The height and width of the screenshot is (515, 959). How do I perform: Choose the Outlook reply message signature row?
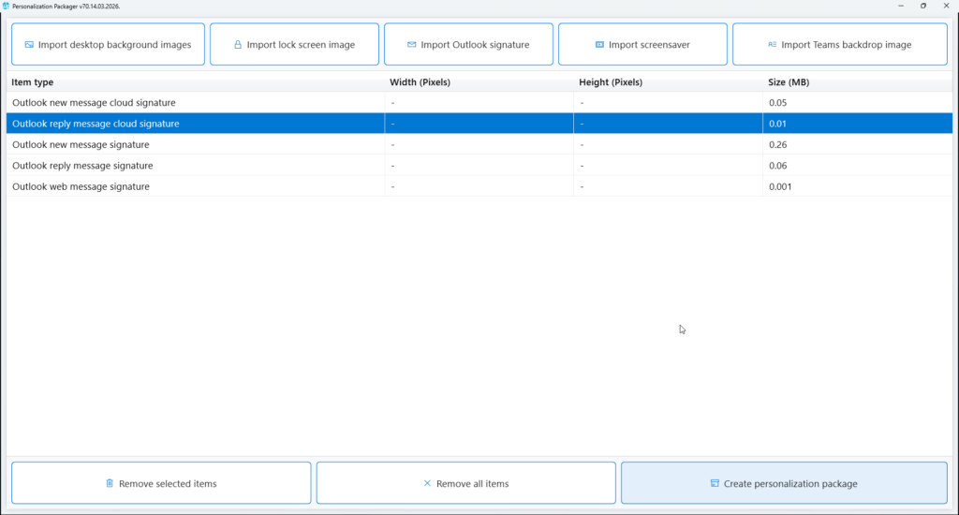[x=82, y=166]
